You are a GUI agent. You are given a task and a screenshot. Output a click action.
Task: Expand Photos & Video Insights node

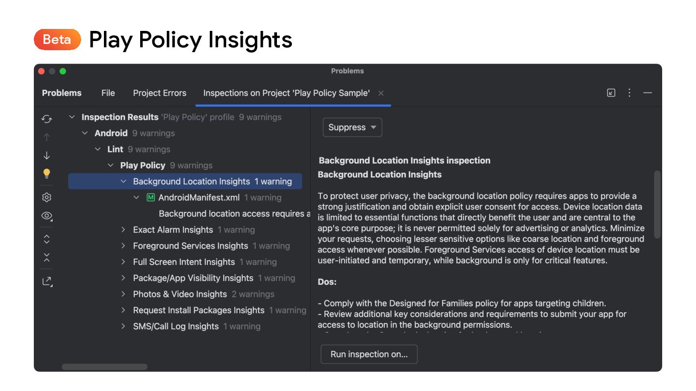[124, 294]
